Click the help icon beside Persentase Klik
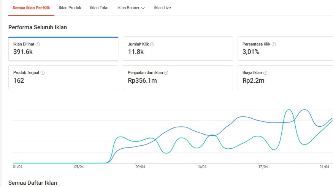333x187 pixels. click(274, 44)
